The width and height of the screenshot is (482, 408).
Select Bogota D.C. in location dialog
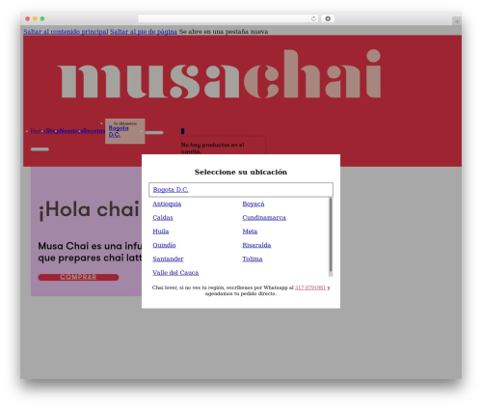[x=171, y=190]
